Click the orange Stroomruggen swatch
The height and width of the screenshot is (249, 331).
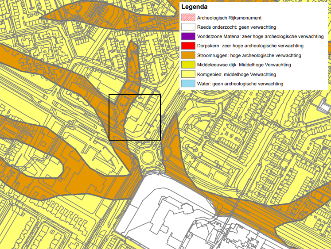188,55
